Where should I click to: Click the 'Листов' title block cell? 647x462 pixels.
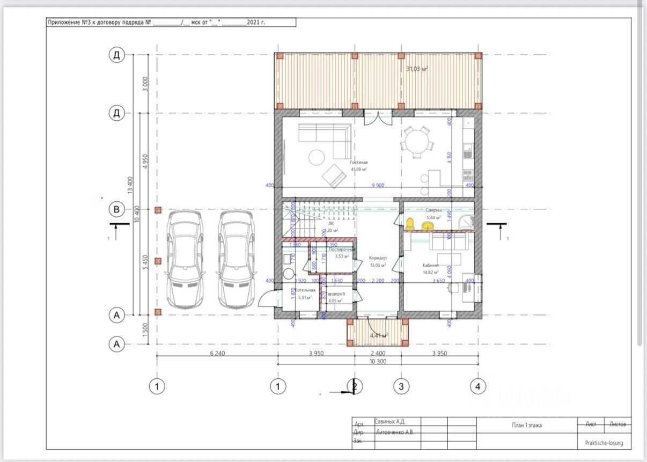click(618, 423)
